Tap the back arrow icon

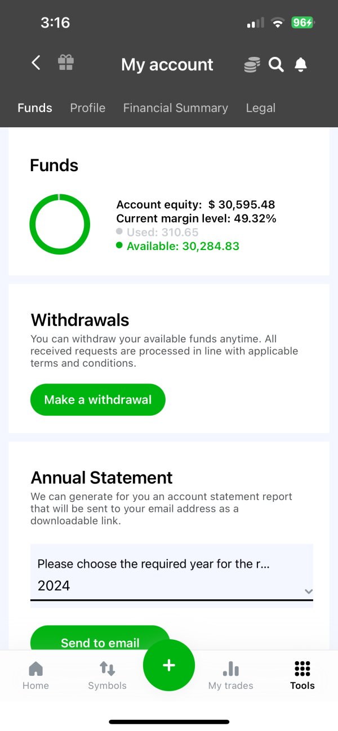click(36, 63)
